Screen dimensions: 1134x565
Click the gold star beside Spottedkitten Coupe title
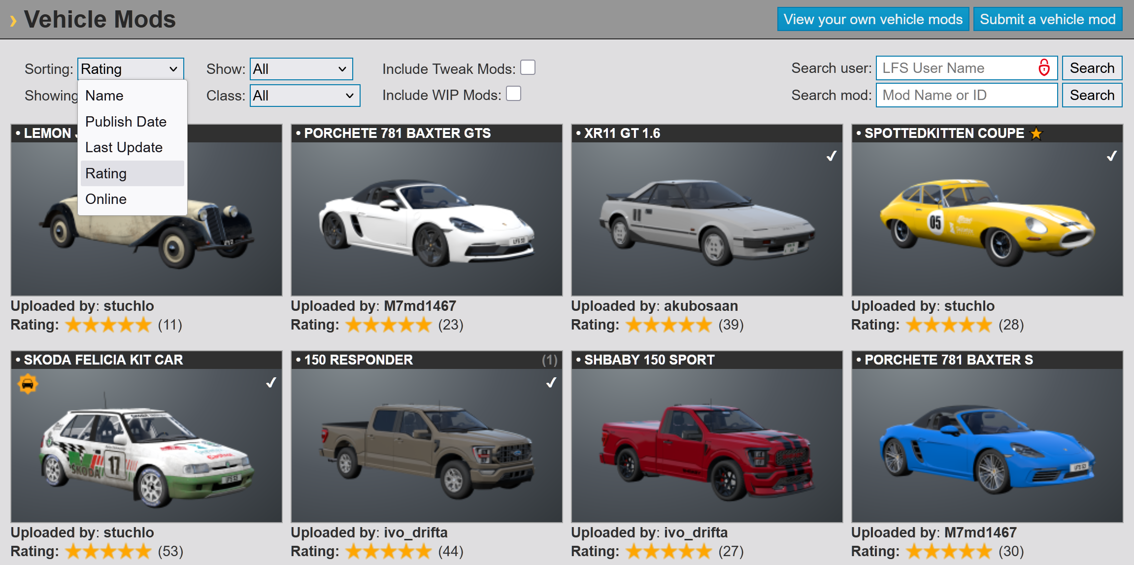[x=1036, y=133]
